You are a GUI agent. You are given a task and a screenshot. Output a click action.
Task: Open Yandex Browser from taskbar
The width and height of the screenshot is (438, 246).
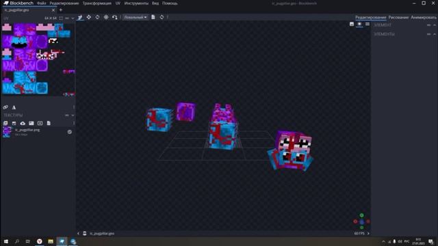point(40,241)
